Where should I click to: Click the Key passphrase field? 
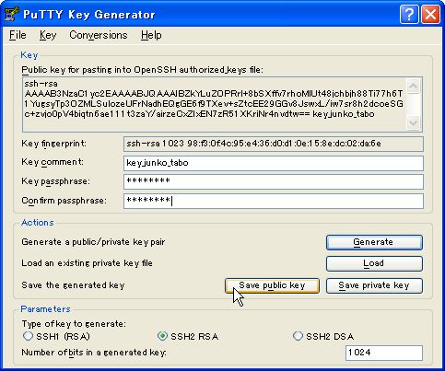click(274, 181)
